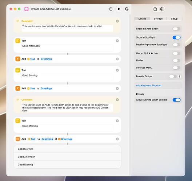This screenshot has height=181, width=192.
Task: Select Good Morning in the result list
Action: coord(67,149)
